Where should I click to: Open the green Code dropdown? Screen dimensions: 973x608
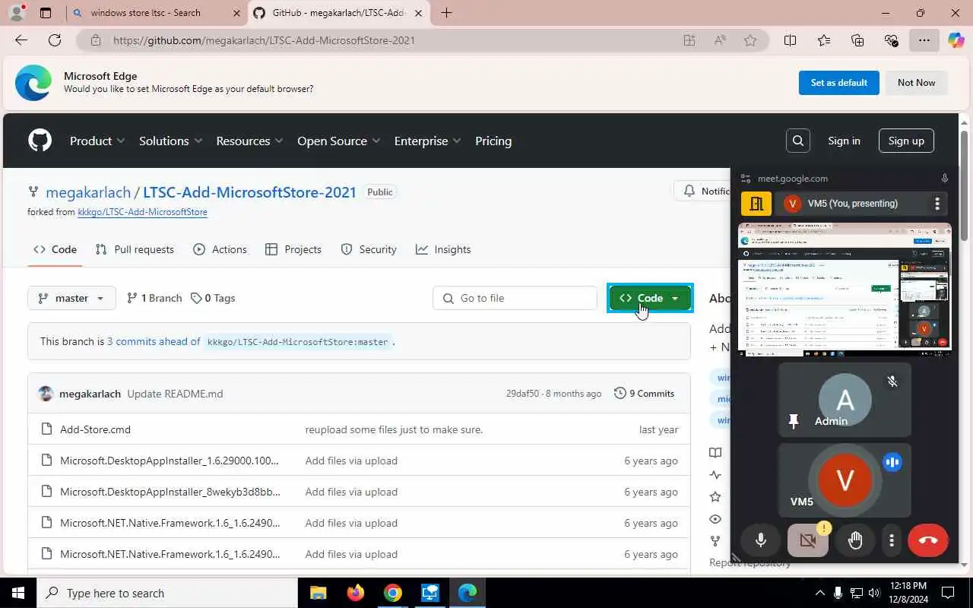[650, 298]
